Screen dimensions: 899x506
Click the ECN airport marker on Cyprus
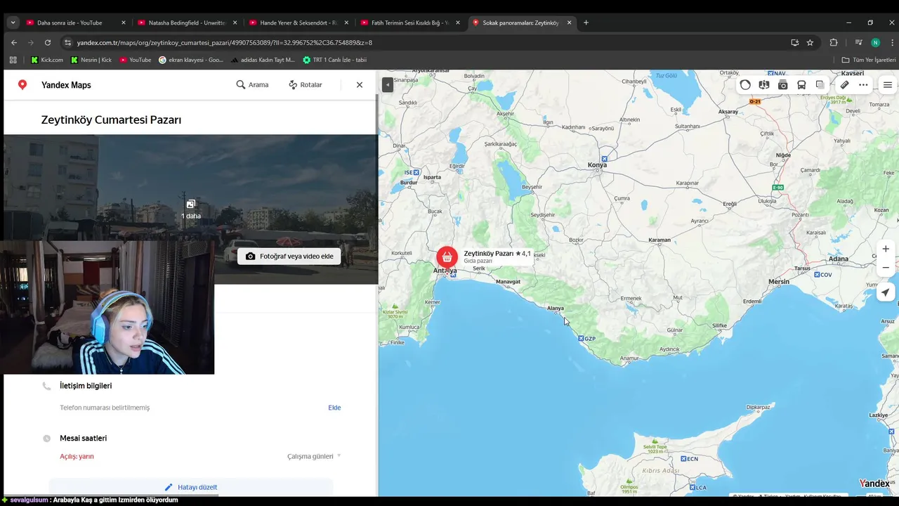click(689, 459)
